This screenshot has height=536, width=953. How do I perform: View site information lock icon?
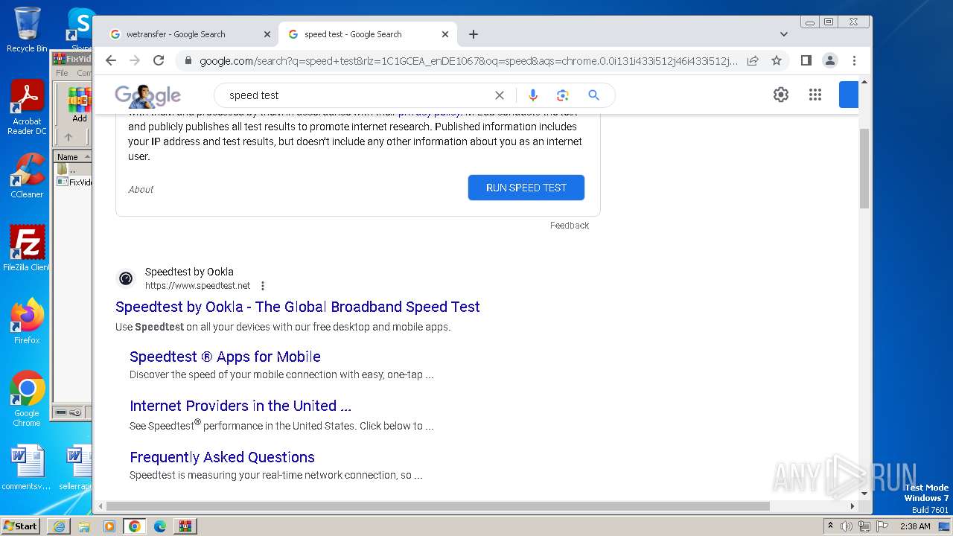click(x=188, y=60)
